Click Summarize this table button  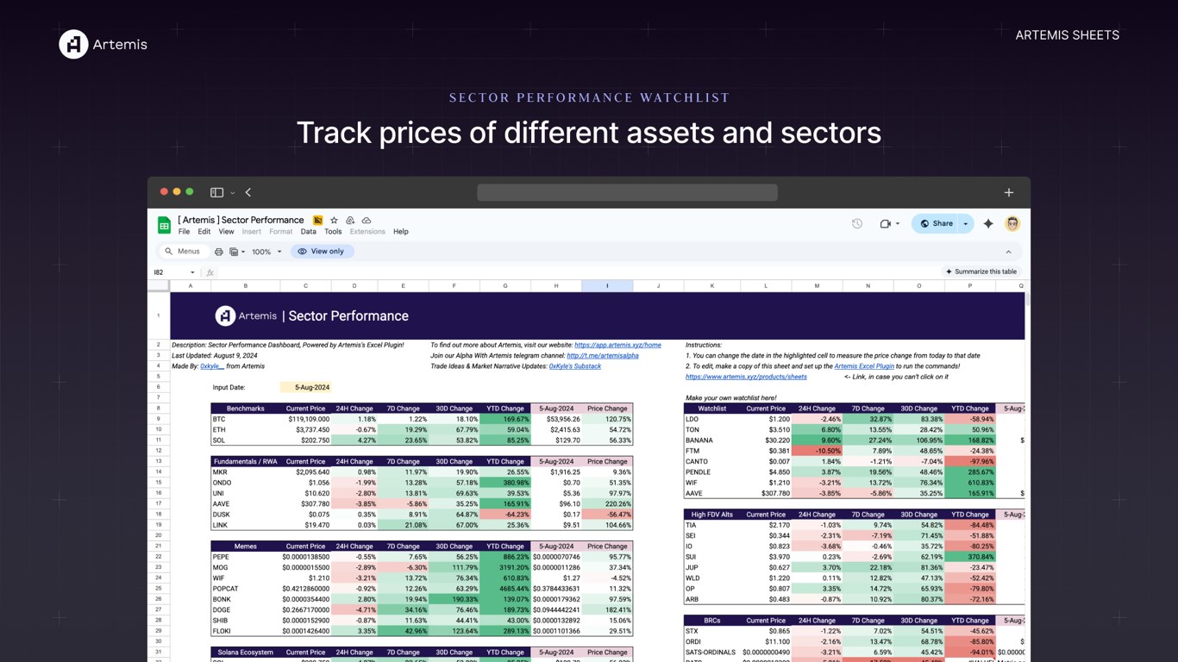981,272
